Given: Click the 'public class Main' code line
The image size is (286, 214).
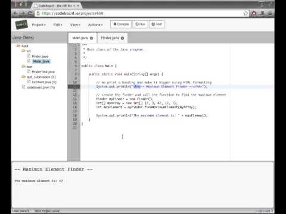Looking at the screenshot, I should (99, 66).
